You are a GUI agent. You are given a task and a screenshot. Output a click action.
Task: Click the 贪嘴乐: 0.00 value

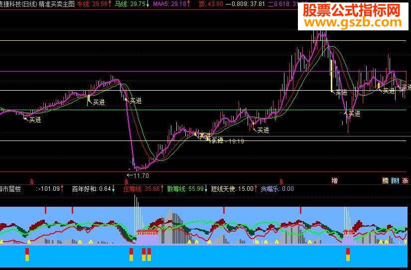(x=277, y=189)
